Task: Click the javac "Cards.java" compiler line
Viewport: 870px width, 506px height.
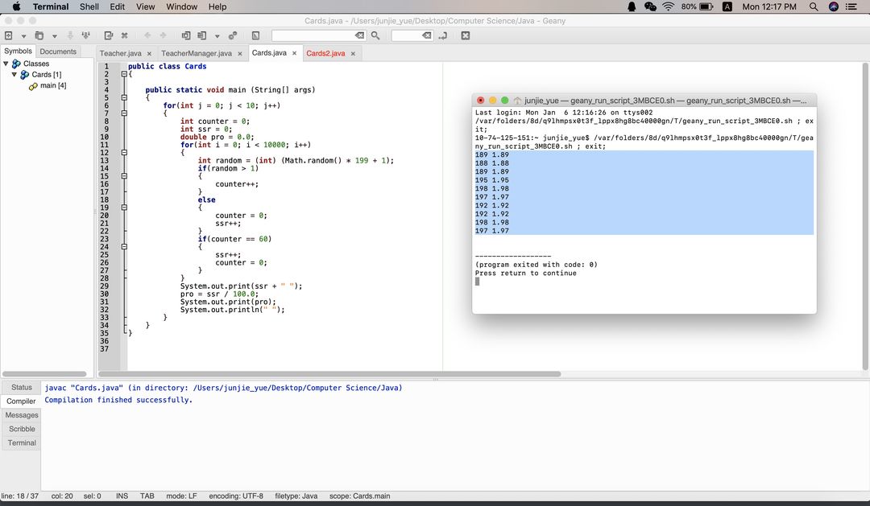Action: pyautogui.click(x=224, y=388)
